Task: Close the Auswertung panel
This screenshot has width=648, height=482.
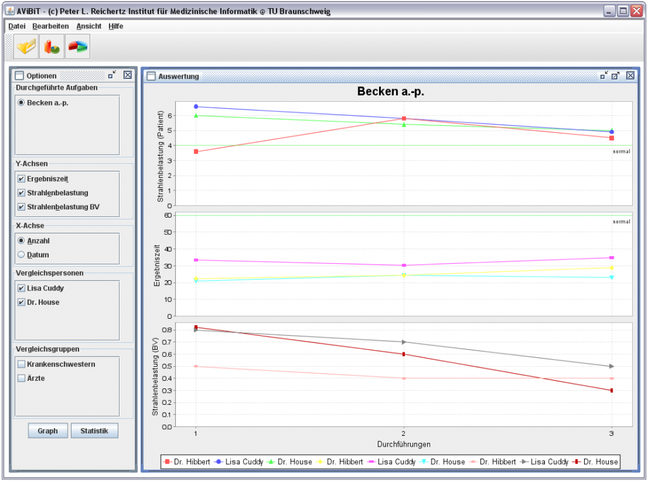Action: click(630, 75)
